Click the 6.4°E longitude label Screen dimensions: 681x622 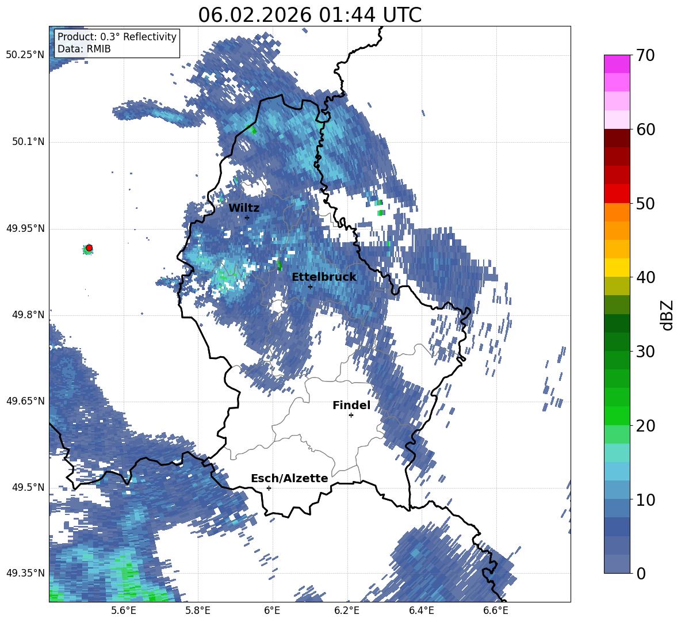(421, 610)
